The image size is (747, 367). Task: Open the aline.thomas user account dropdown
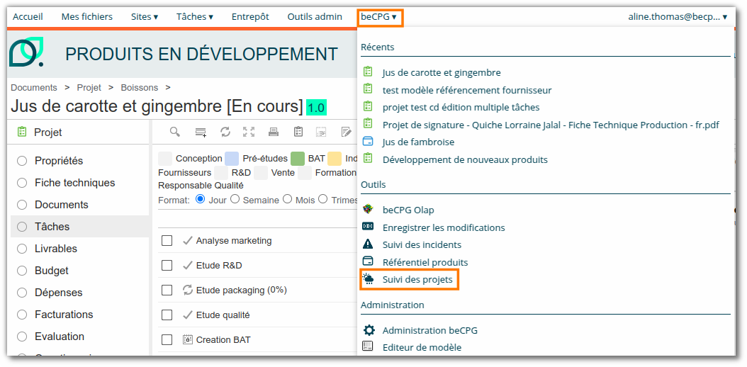678,17
